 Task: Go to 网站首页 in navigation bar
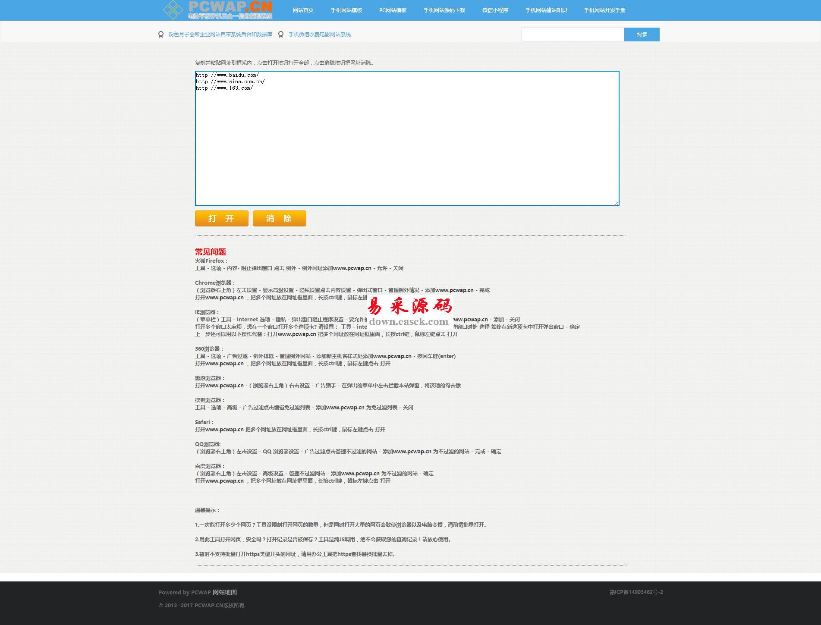303,10
